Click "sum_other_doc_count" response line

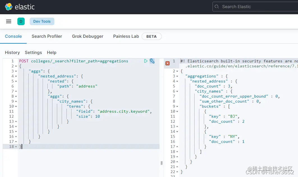click(x=230, y=102)
